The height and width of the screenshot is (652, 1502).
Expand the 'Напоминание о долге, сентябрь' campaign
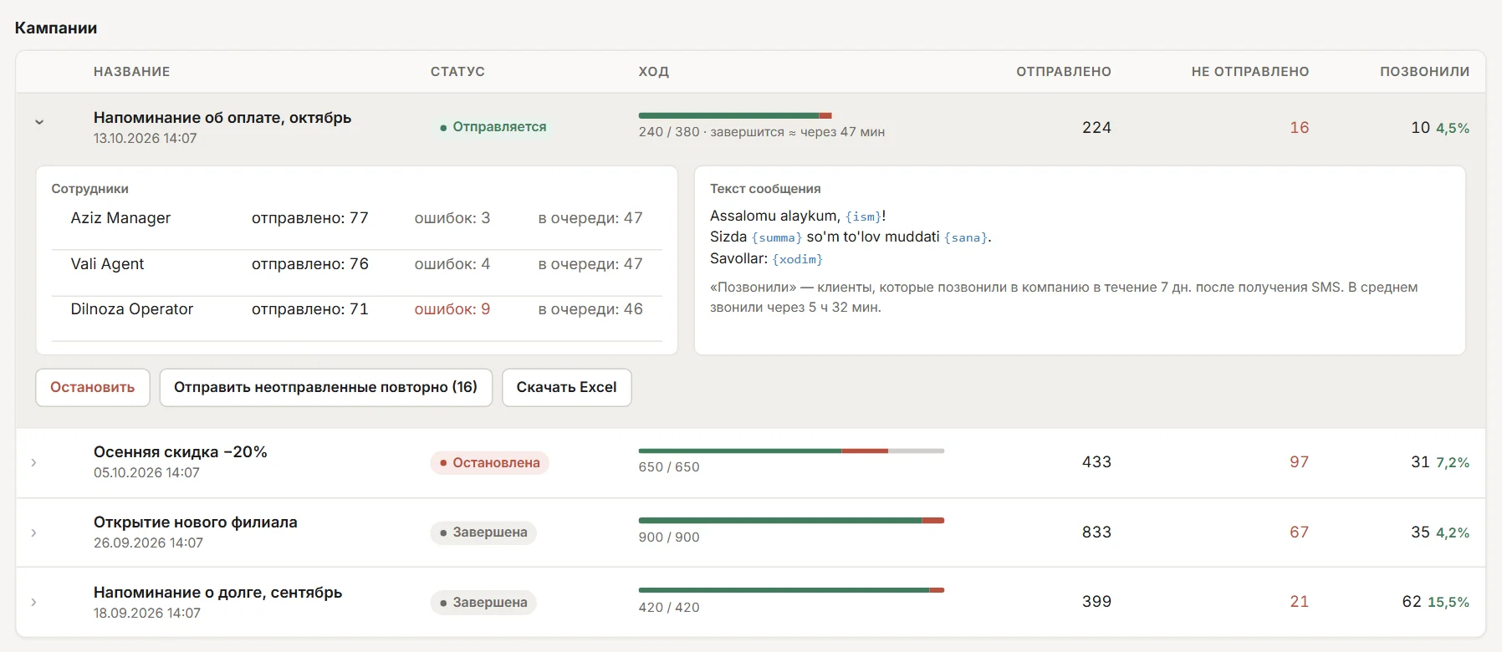tap(33, 602)
